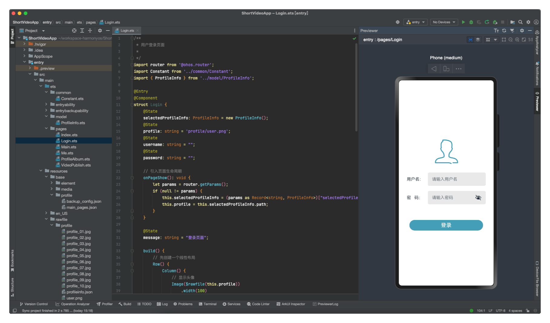This screenshot has height=323, width=550.
Task: Toggle the AppAnalyzer side panel
Action: (537, 42)
